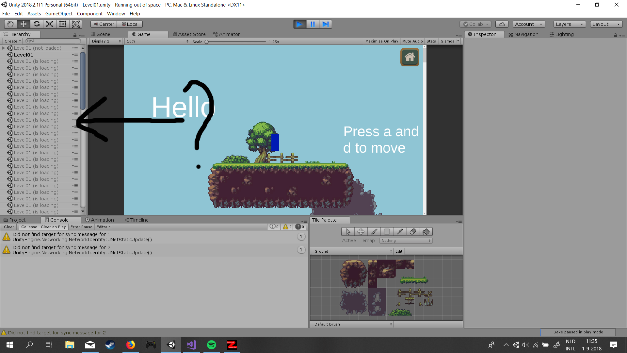Open the Default Brush dropdown

point(352,324)
